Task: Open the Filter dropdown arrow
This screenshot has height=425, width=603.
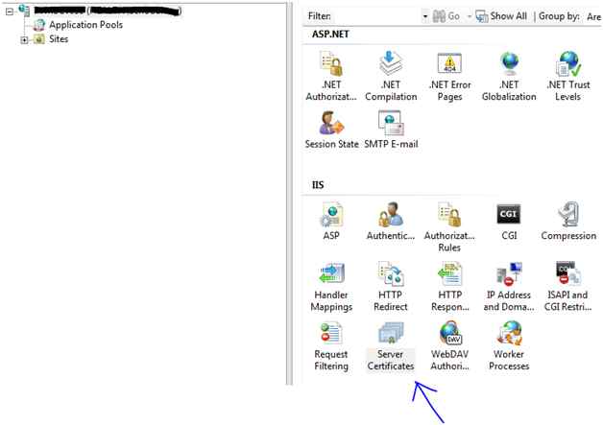Action: (425, 16)
